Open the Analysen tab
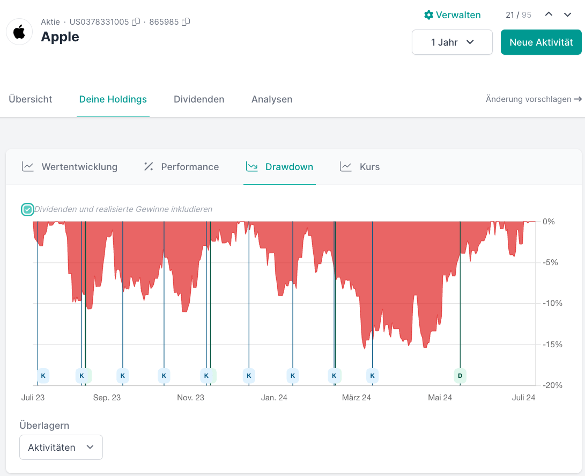 272,99
